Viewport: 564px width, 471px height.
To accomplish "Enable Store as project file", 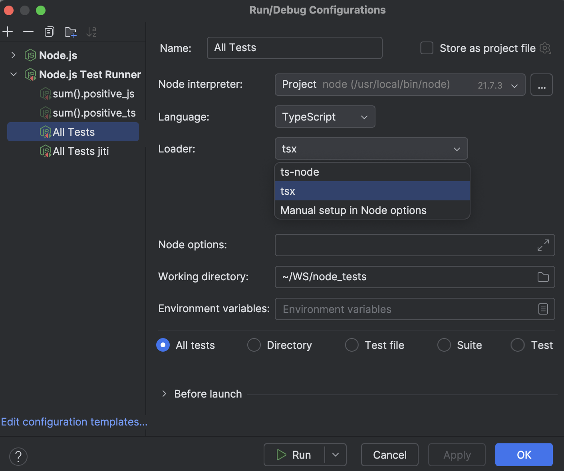I will (x=427, y=48).
